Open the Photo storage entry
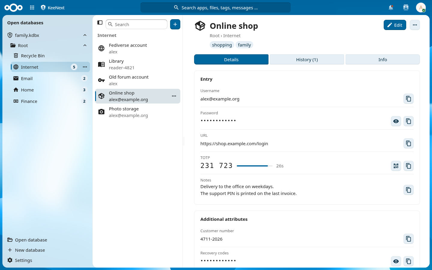The image size is (432, 270). coord(138,112)
